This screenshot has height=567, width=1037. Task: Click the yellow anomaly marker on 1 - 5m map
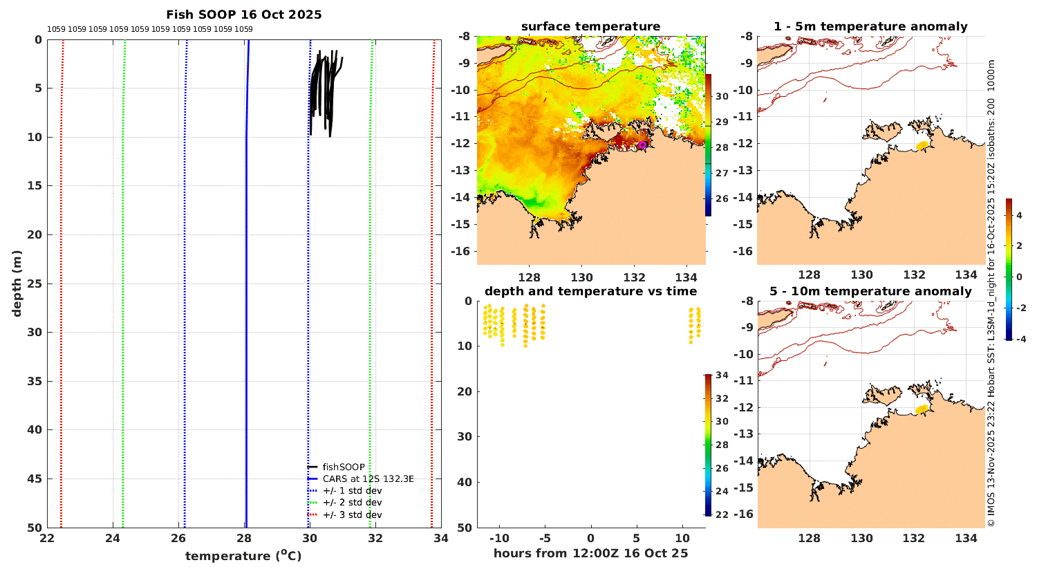(922, 145)
